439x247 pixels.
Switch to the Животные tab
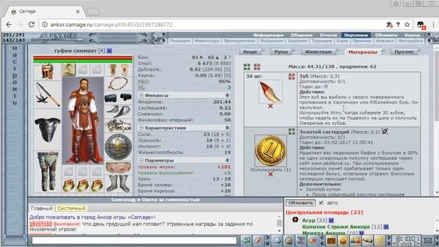318,52
